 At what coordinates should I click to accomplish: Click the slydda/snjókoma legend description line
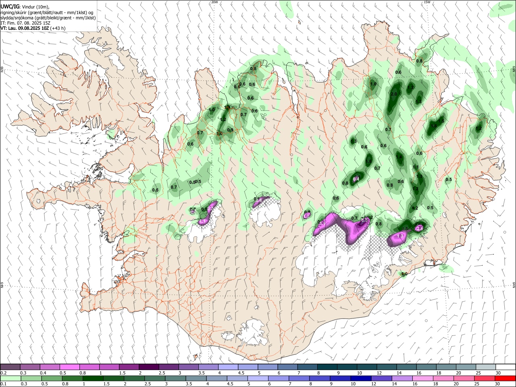pyautogui.click(x=48, y=18)
